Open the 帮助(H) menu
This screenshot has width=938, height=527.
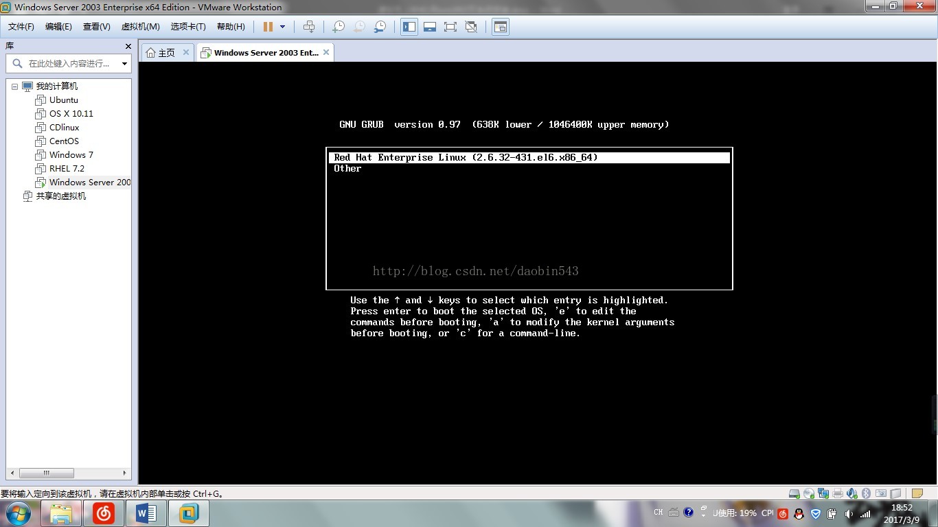[x=231, y=27]
